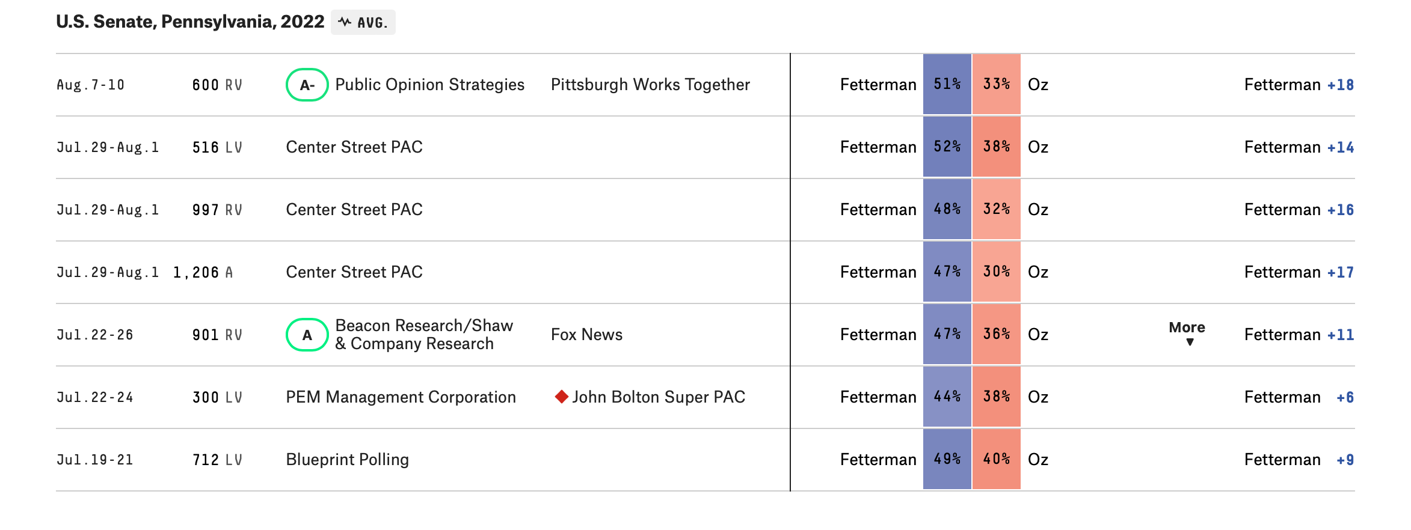Click Oz 30% result cell
This screenshot has height=530, width=1411.
click(x=996, y=272)
